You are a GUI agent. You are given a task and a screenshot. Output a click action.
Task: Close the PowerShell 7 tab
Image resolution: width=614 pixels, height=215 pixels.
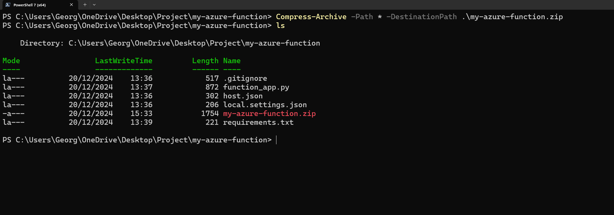click(x=71, y=5)
